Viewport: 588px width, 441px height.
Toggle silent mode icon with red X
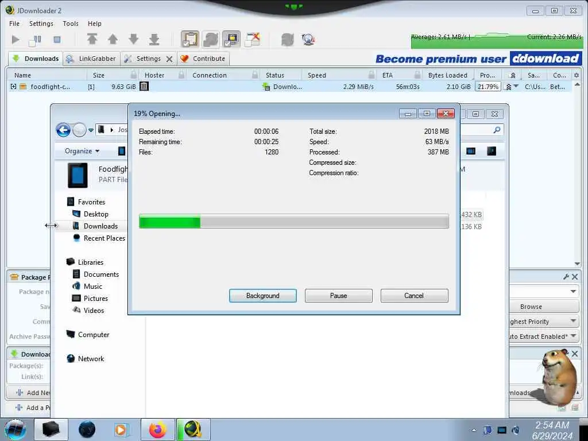pyautogui.click(x=253, y=39)
